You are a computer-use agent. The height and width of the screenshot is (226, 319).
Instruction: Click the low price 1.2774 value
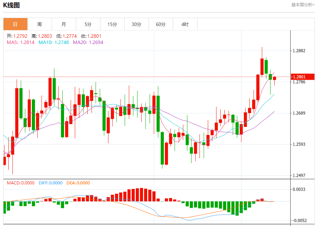tap(70, 36)
